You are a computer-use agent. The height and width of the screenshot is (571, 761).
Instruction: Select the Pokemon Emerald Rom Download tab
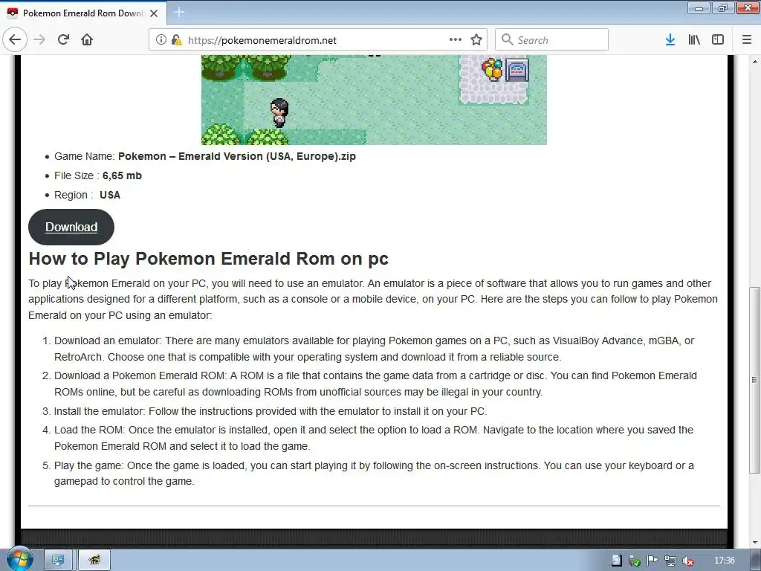pyautogui.click(x=83, y=13)
